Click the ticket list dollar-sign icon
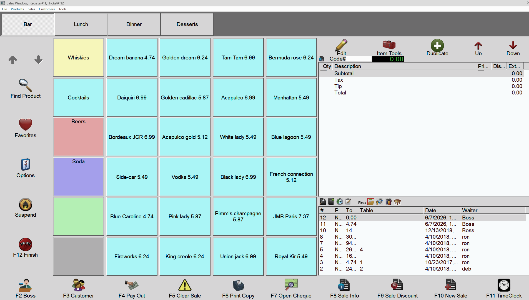The width and height of the screenshot is (529, 300). coord(331,202)
